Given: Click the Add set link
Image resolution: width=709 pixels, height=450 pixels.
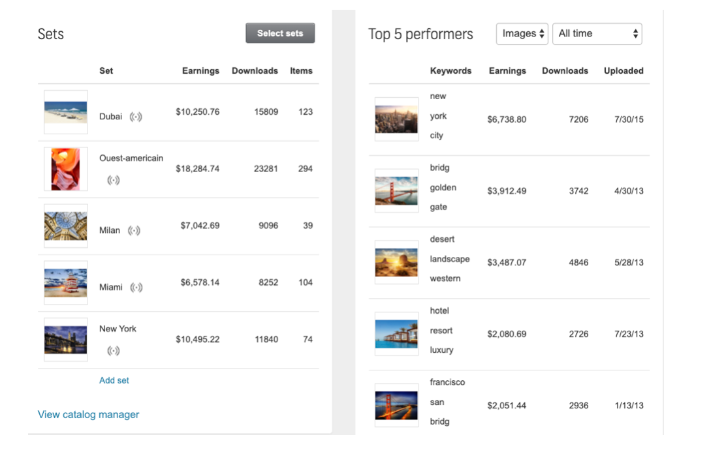Looking at the screenshot, I should tap(114, 380).
